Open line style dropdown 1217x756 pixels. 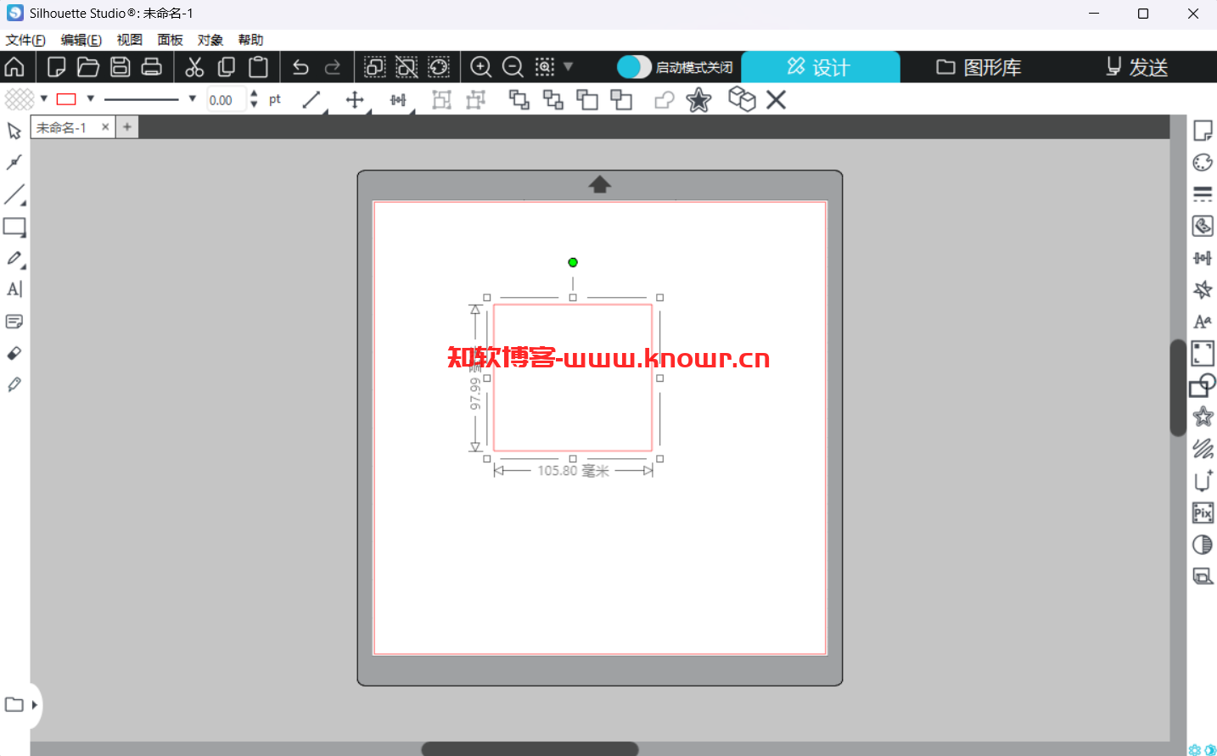pos(193,98)
